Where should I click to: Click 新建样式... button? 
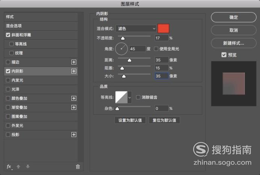pos(234,43)
